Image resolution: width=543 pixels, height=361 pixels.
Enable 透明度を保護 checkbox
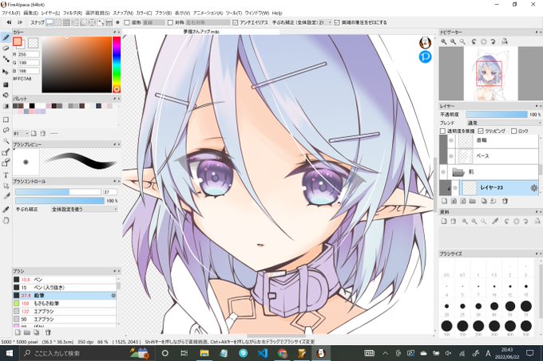pos(442,131)
